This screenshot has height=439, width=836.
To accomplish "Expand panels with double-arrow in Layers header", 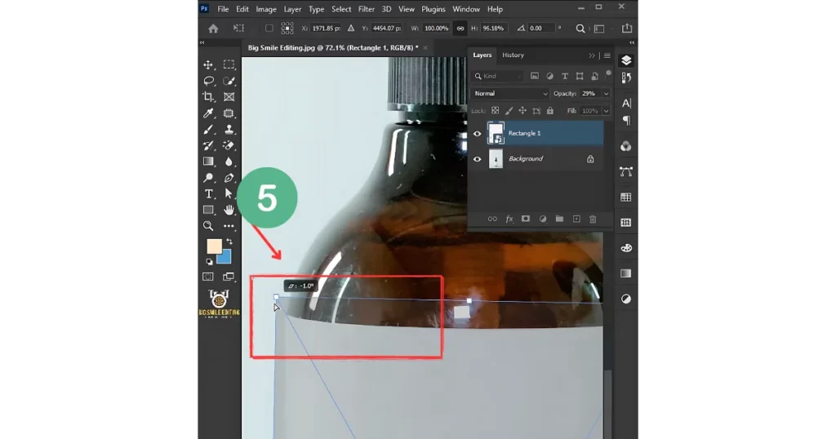I will tap(592, 55).
